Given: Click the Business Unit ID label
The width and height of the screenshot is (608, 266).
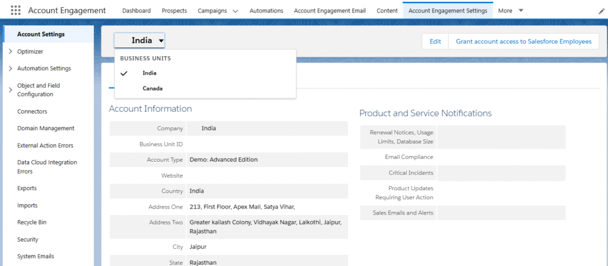Looking at the screenshot, I should point(161,144).
